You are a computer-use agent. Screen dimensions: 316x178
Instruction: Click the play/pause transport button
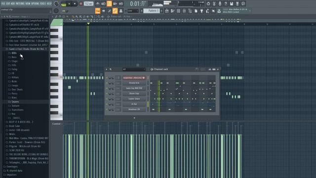point(69,3)
